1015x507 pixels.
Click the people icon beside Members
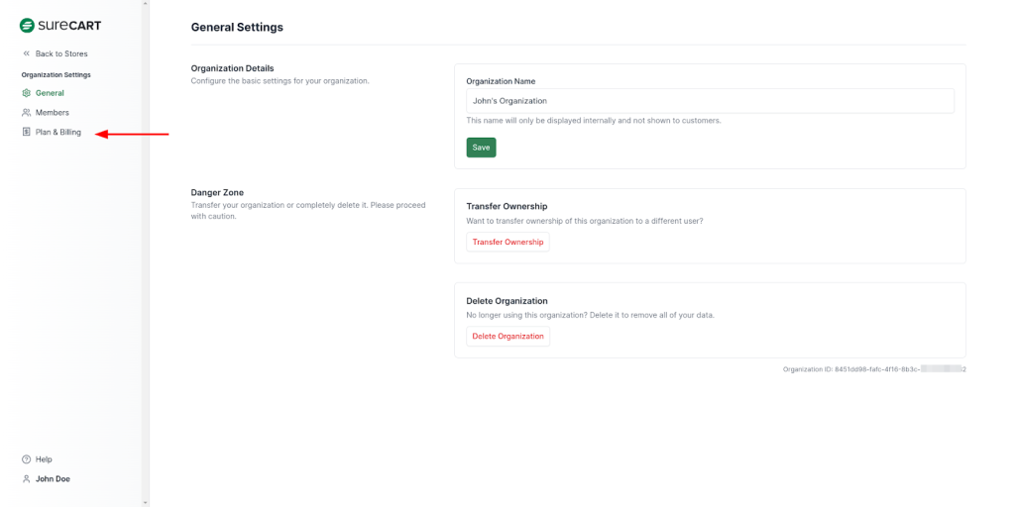click(27, 113)
